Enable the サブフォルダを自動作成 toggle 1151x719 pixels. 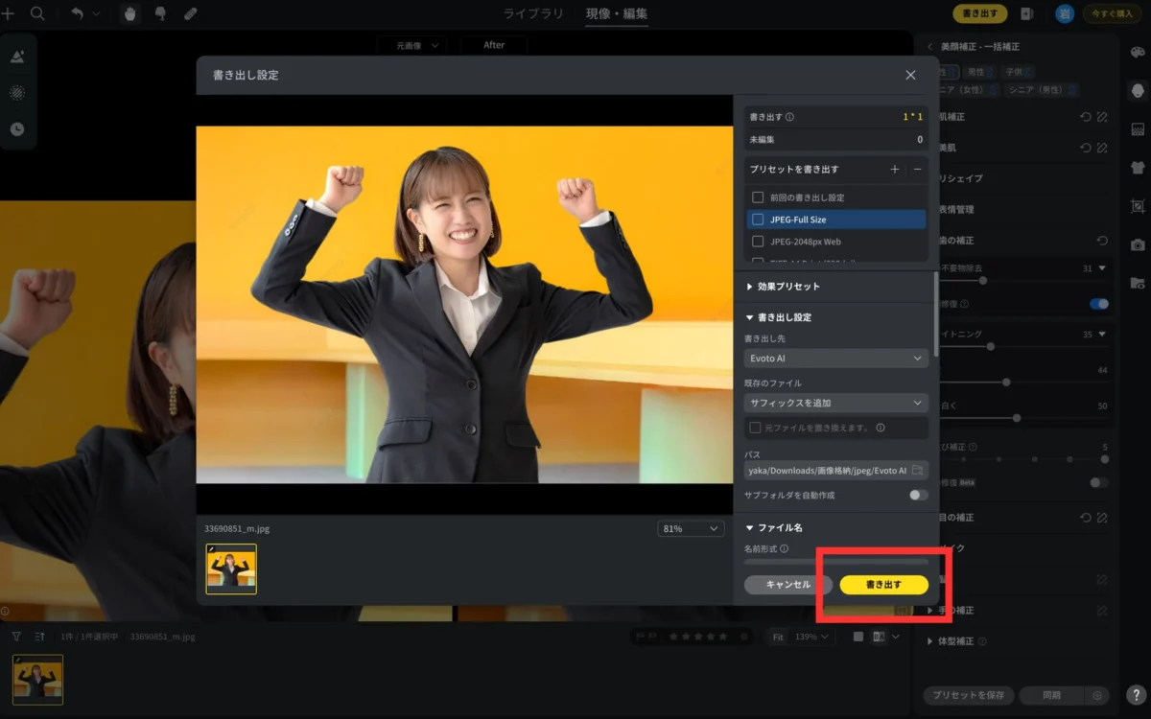(x=918, y=496)
